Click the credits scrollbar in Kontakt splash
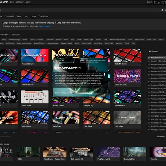166x166 pixels. pyautogui.click(x=104, y=74)
